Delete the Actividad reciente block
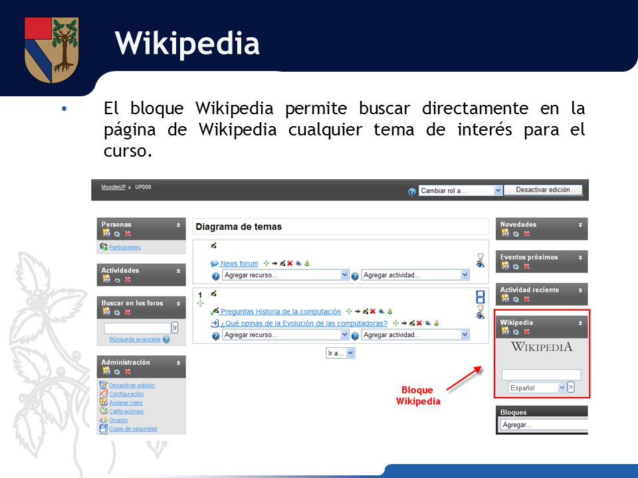The image size is (638, 478). coord(526,299)
